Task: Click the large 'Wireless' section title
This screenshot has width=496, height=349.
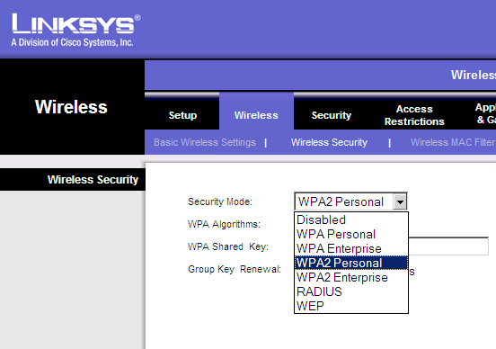Action: (71, 107)
